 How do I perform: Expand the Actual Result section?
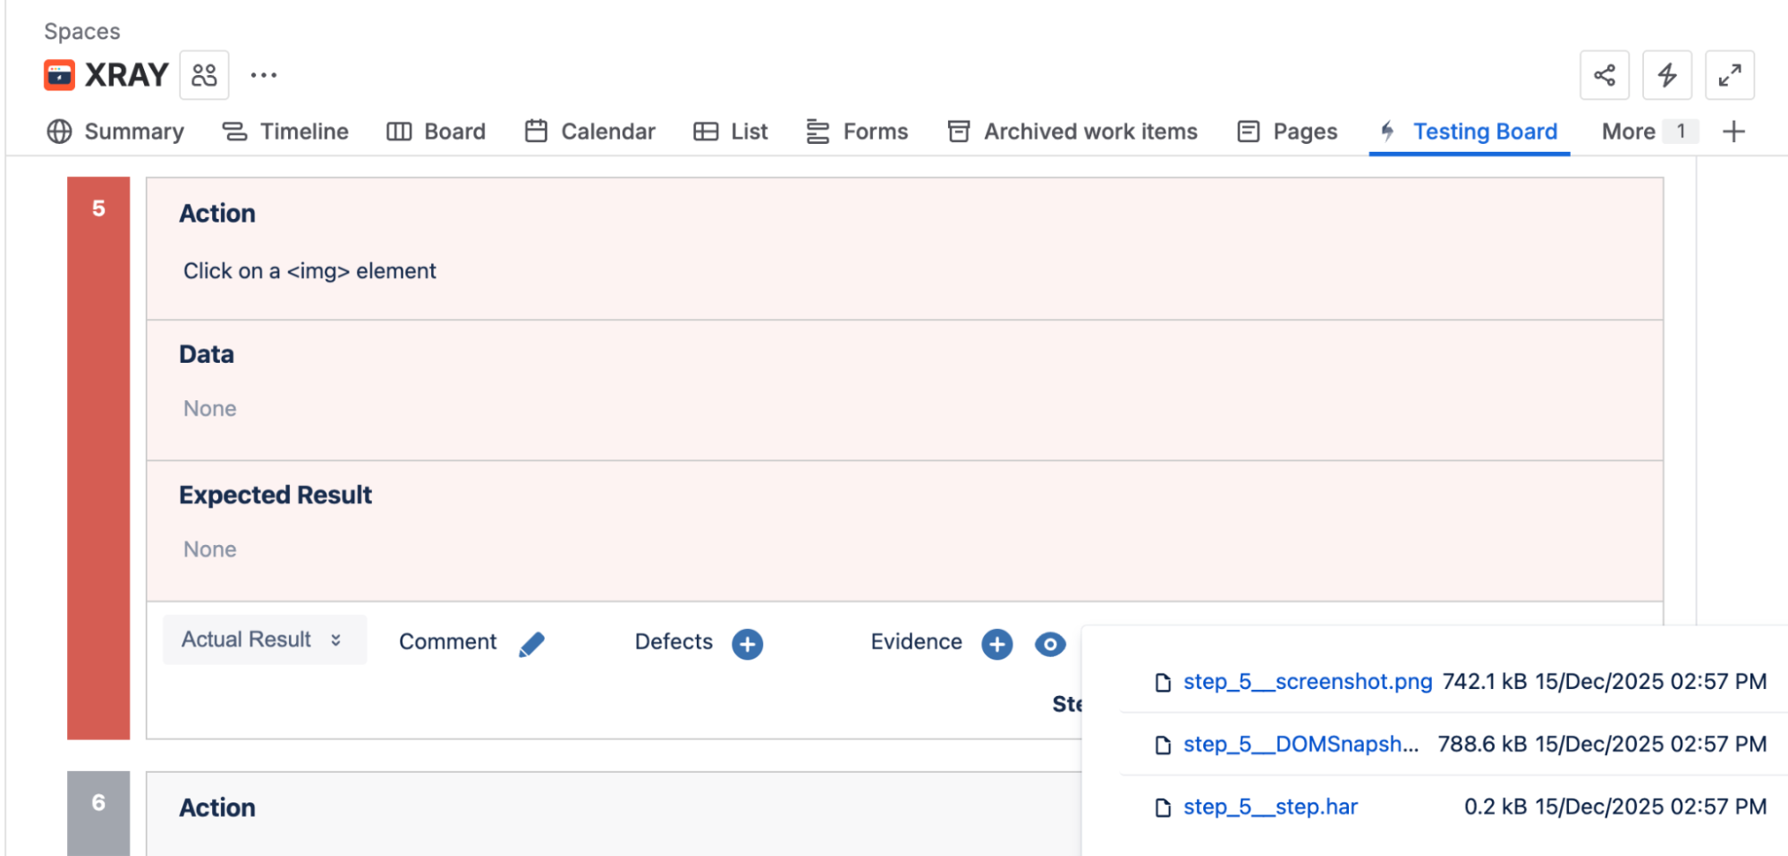(x=264, y=640)
